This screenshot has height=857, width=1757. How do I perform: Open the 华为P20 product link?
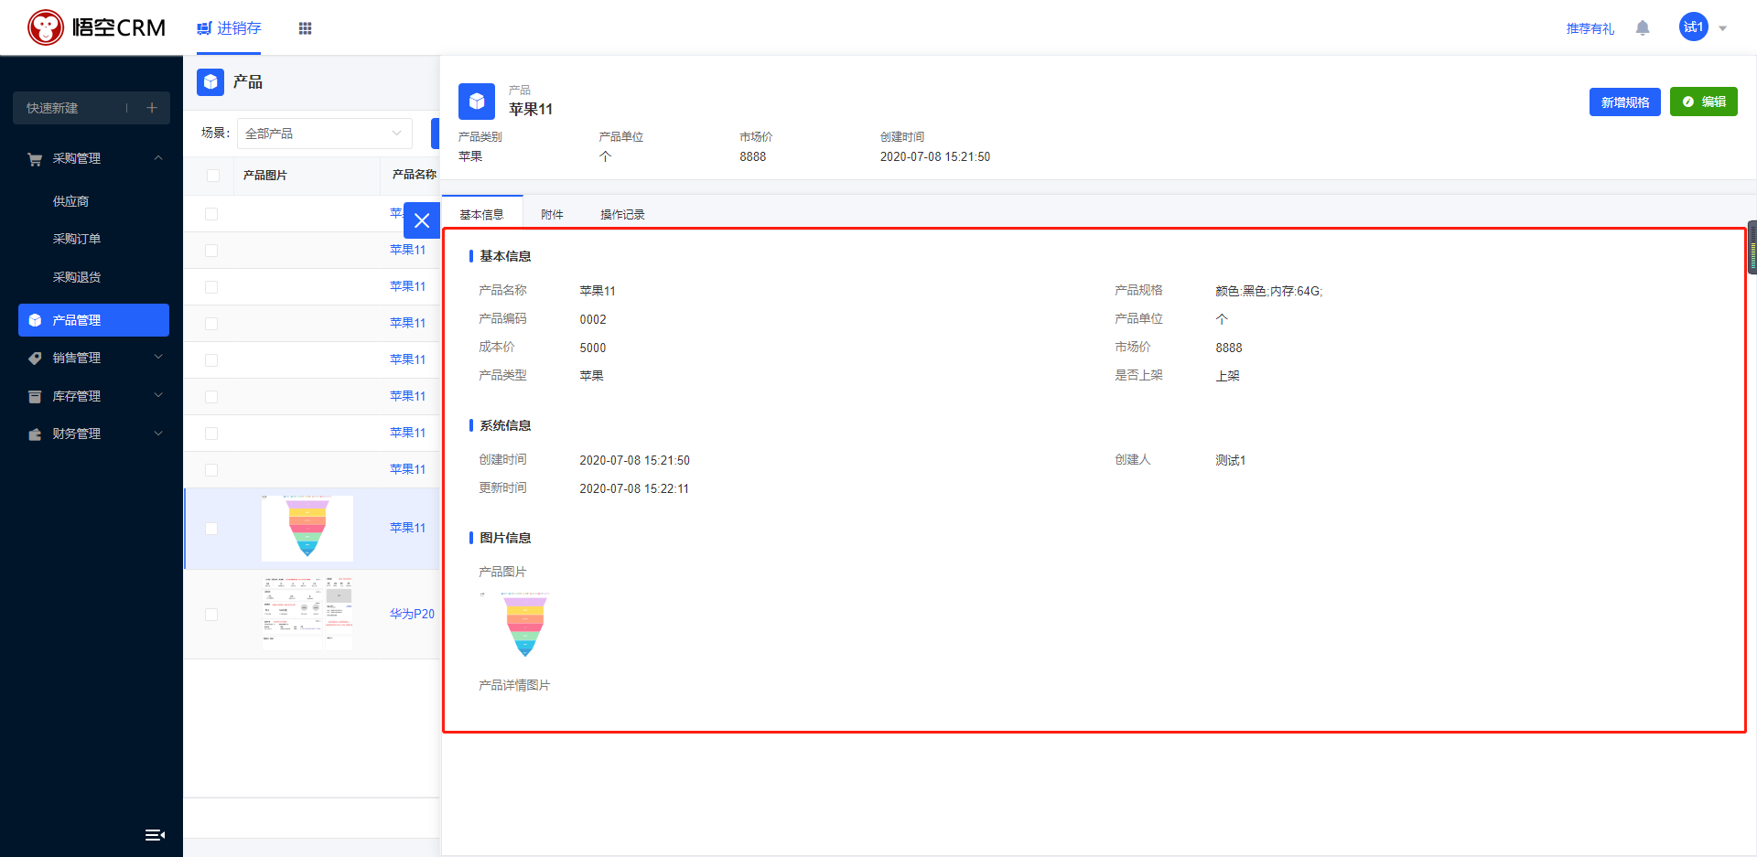[412, 614]
